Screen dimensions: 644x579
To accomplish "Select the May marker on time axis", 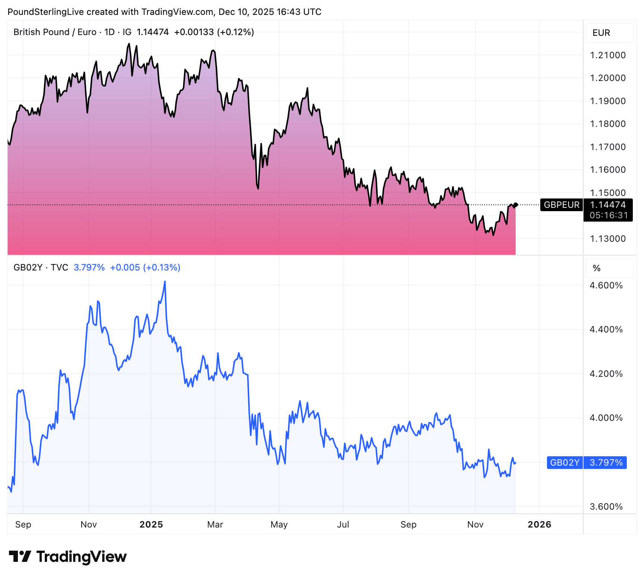I will coord(279,525).
